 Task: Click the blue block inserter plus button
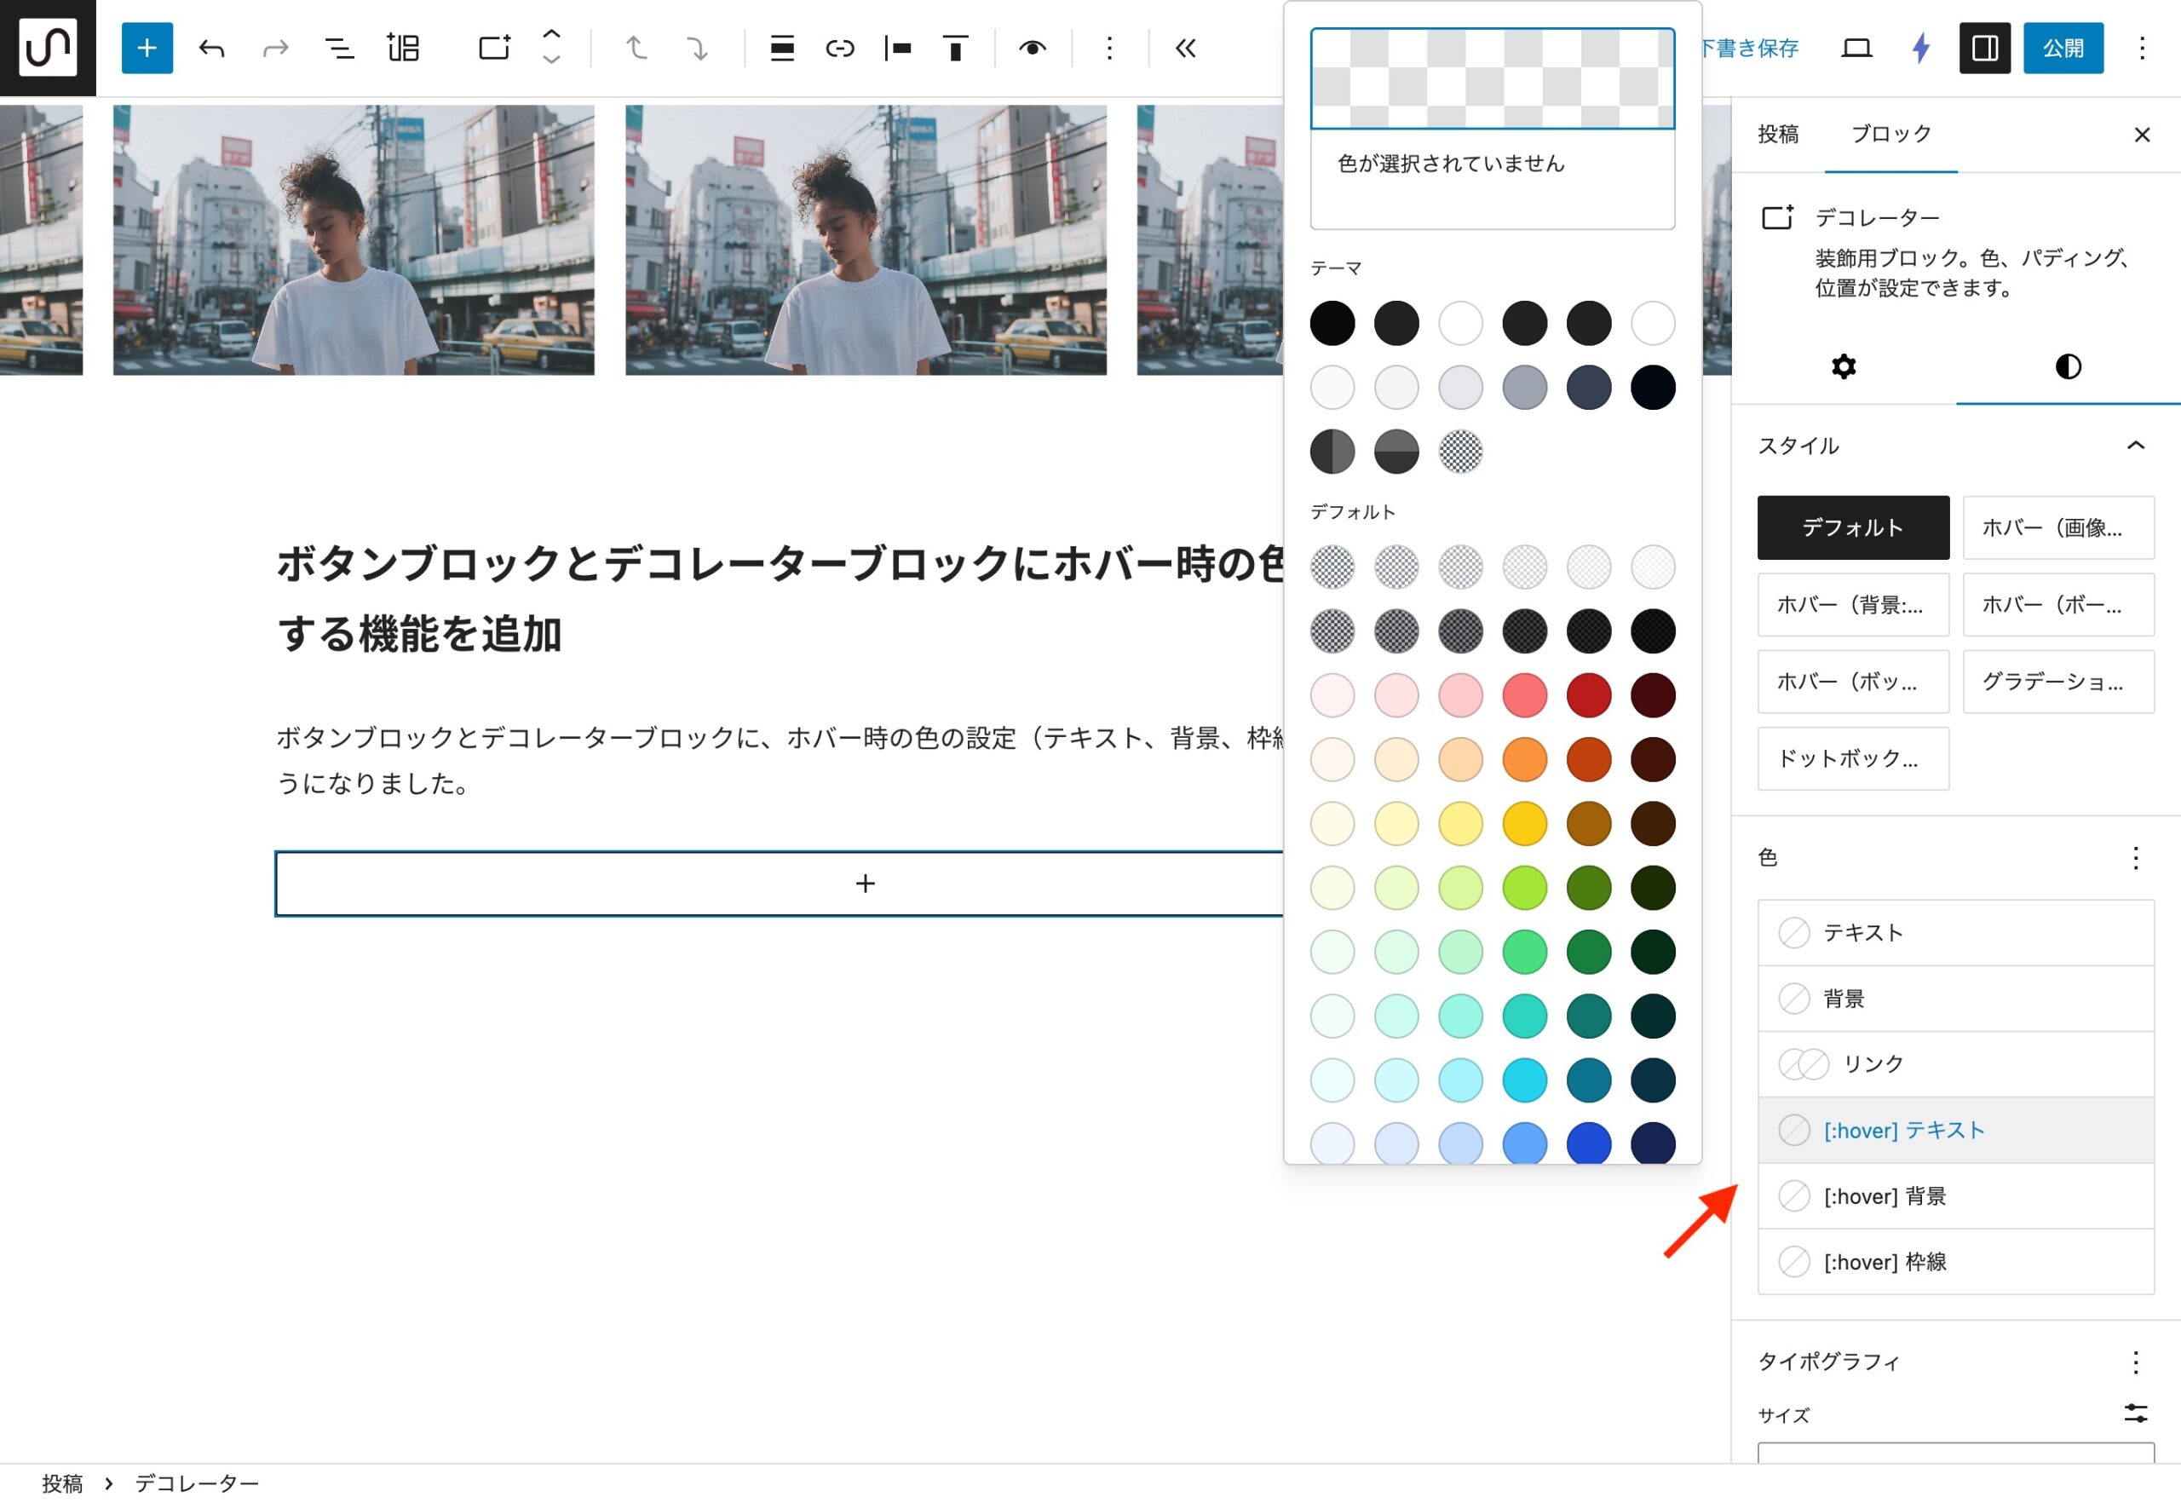(x=147, y=48)
